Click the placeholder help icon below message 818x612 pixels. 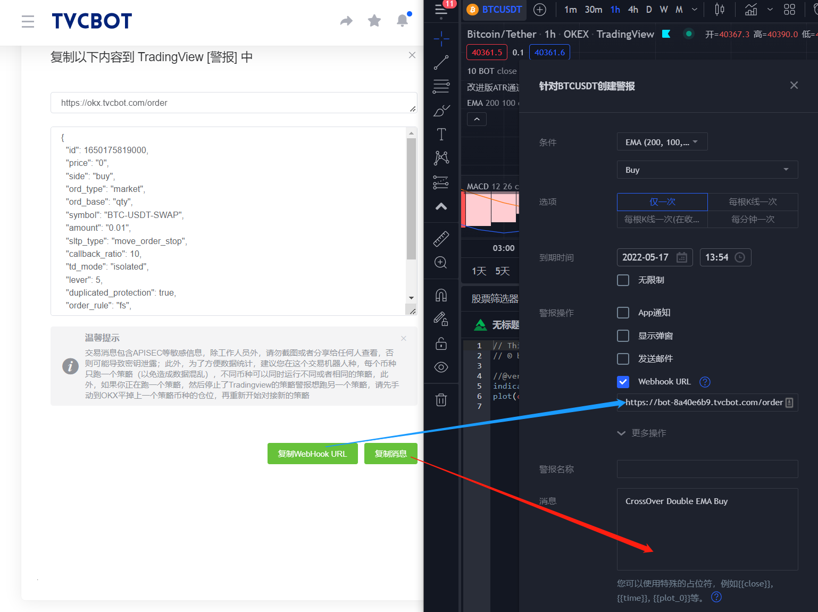click(716, 597)
